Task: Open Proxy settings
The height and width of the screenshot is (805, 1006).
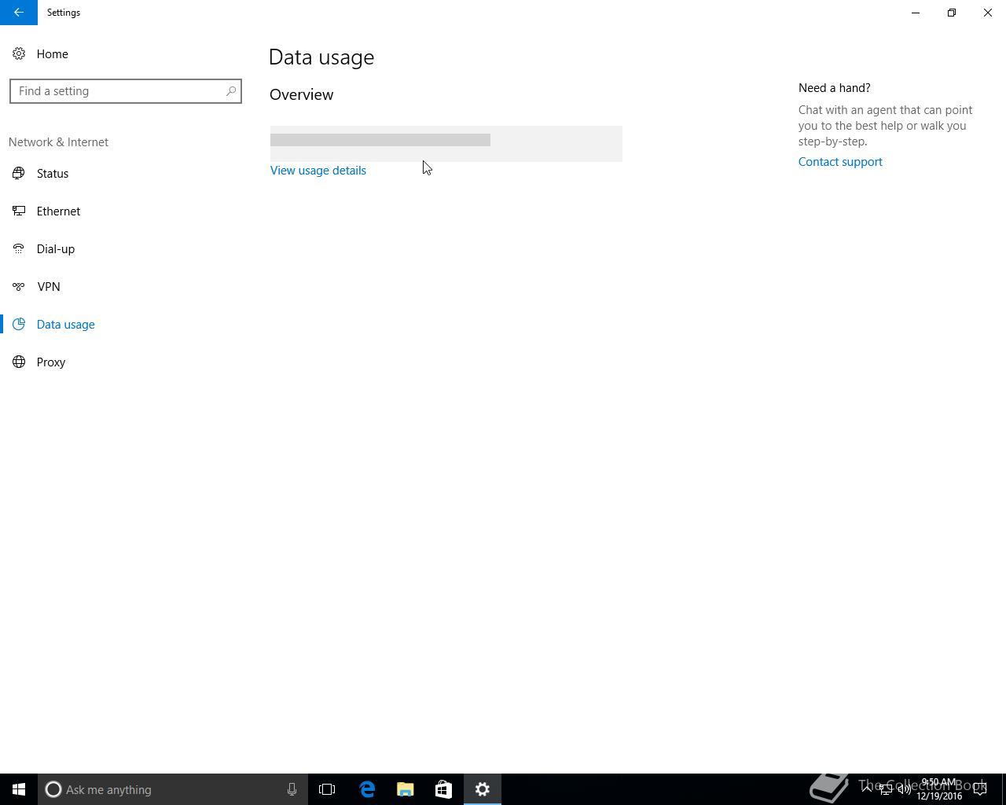Action: point(51,362)
